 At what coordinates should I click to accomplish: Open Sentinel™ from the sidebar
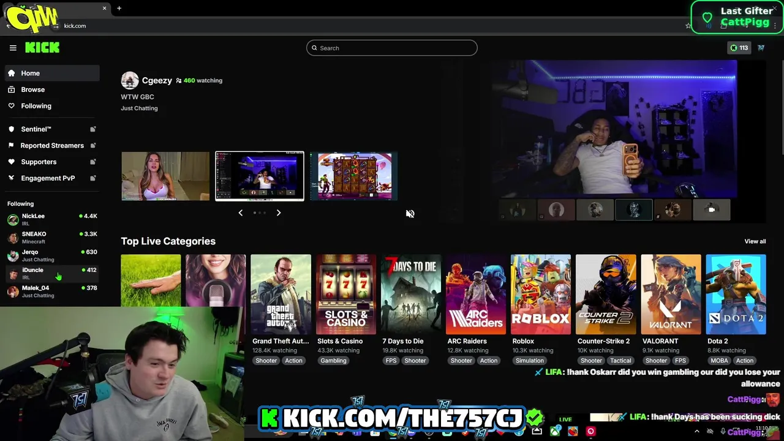point(52,129)
